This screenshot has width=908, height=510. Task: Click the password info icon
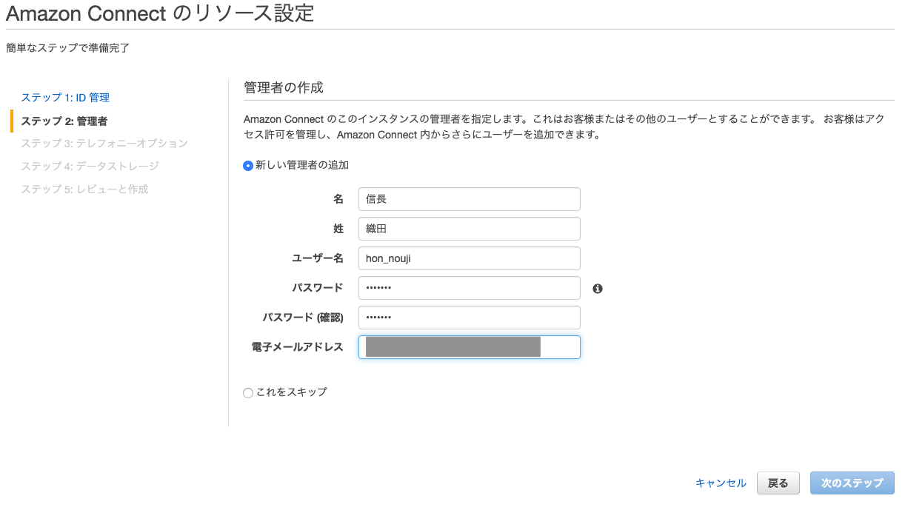598,289
